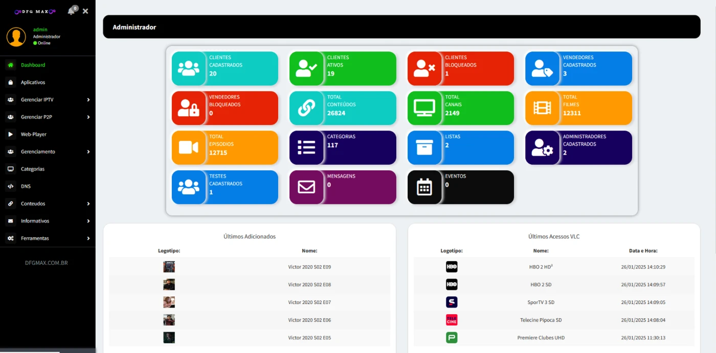Expand the Conteudos sidebar menu

48,204
